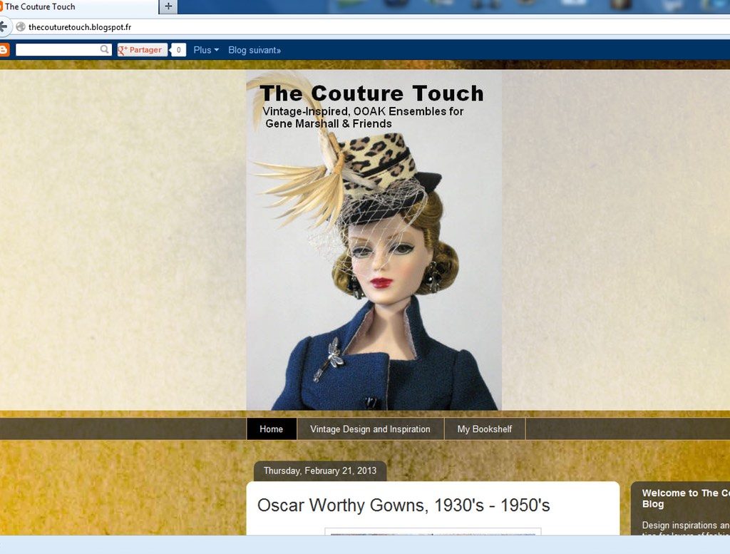Go to next blog via Blog suivant»

(x=255, y=50)
